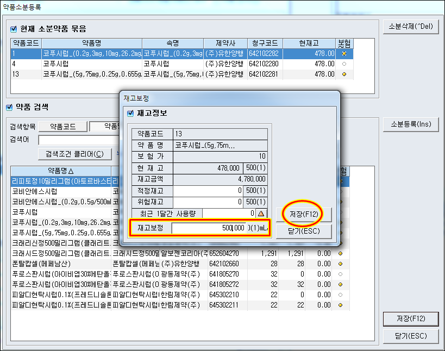This screenshot has width=445, height=351.
Task: Click the 소분삭제(^Del) button
Action: [x=411, y=27]
